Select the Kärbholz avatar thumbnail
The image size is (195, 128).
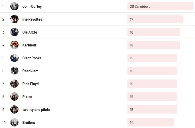point(14,45)
